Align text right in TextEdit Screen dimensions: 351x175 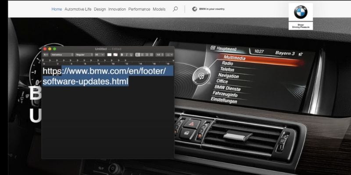pyautogui.click(x=147, y=55)
